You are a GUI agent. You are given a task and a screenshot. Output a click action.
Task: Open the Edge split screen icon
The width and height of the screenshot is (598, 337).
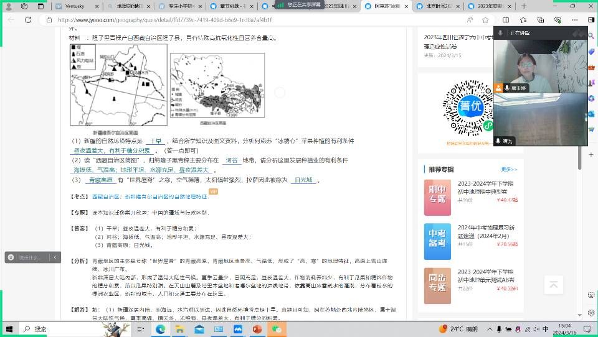pos(505,19)
